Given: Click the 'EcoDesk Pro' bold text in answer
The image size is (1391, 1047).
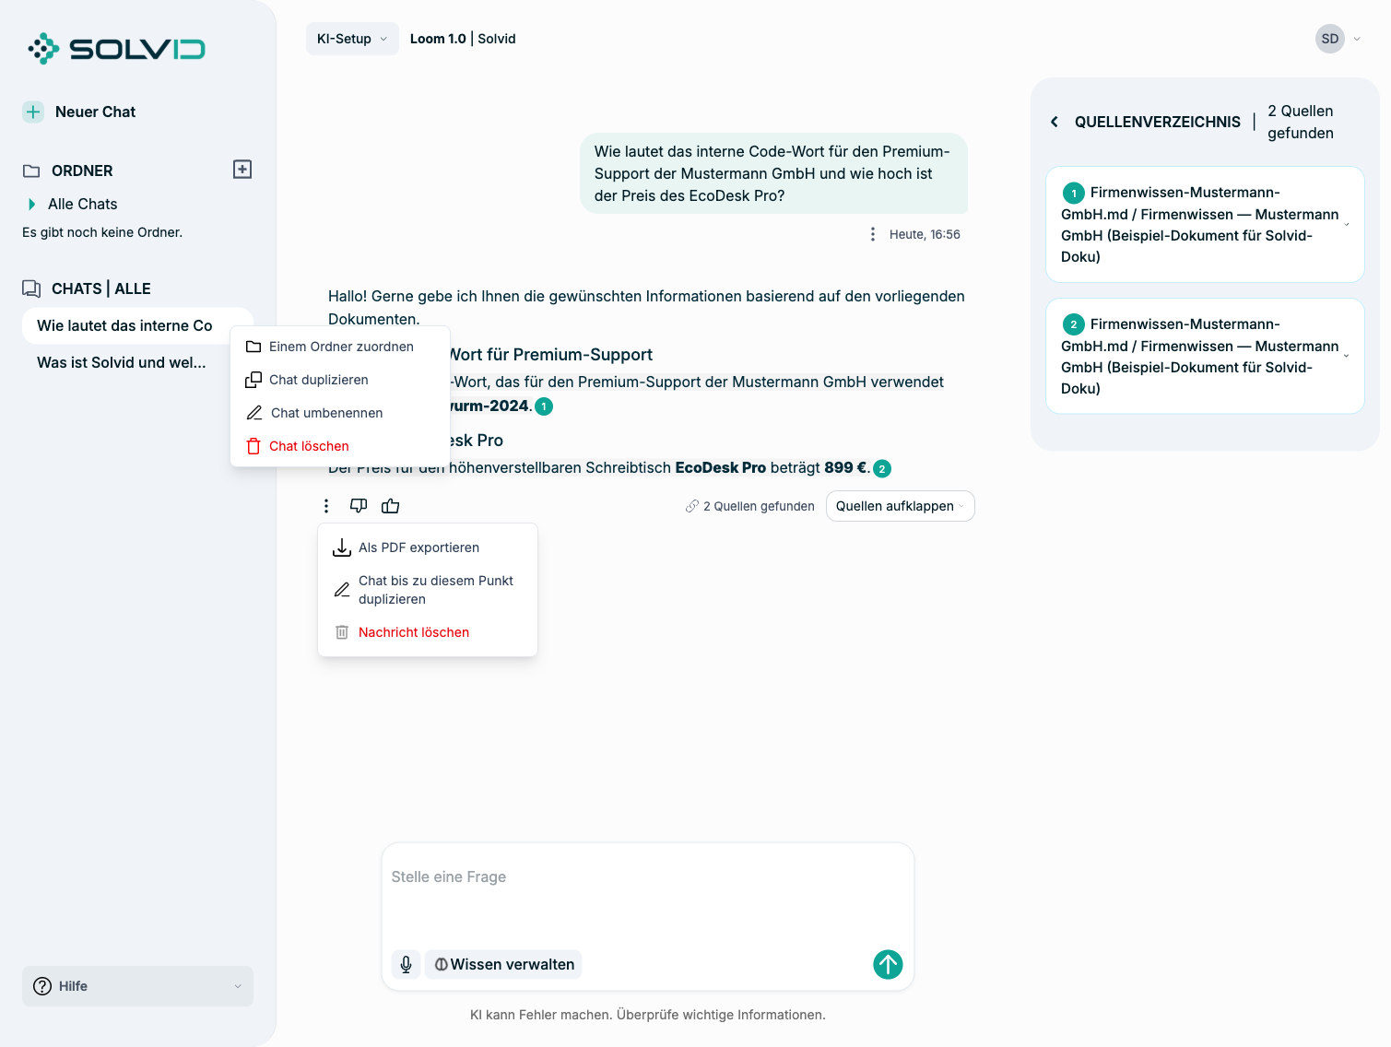Looking at the screenshot, I should click(x=721, y=467).
